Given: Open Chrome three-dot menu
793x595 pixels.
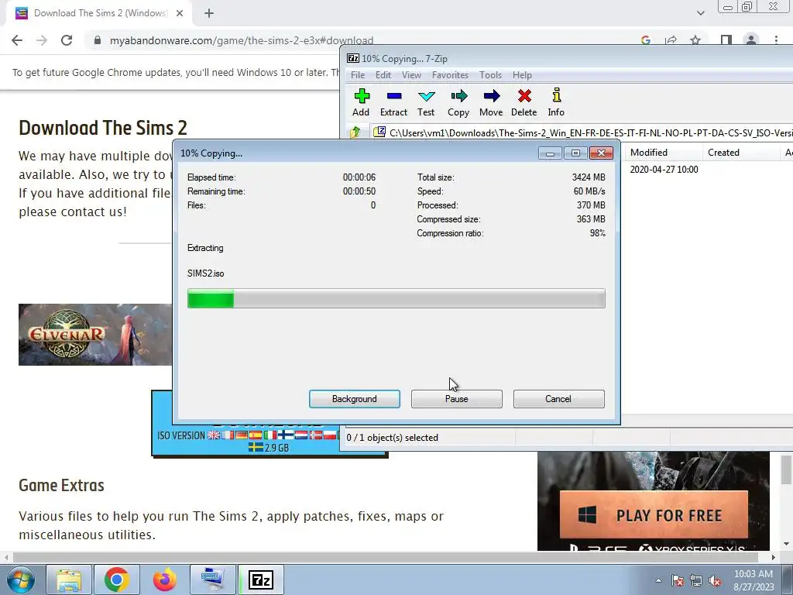Looking at the screenshot, I should 776,40.
